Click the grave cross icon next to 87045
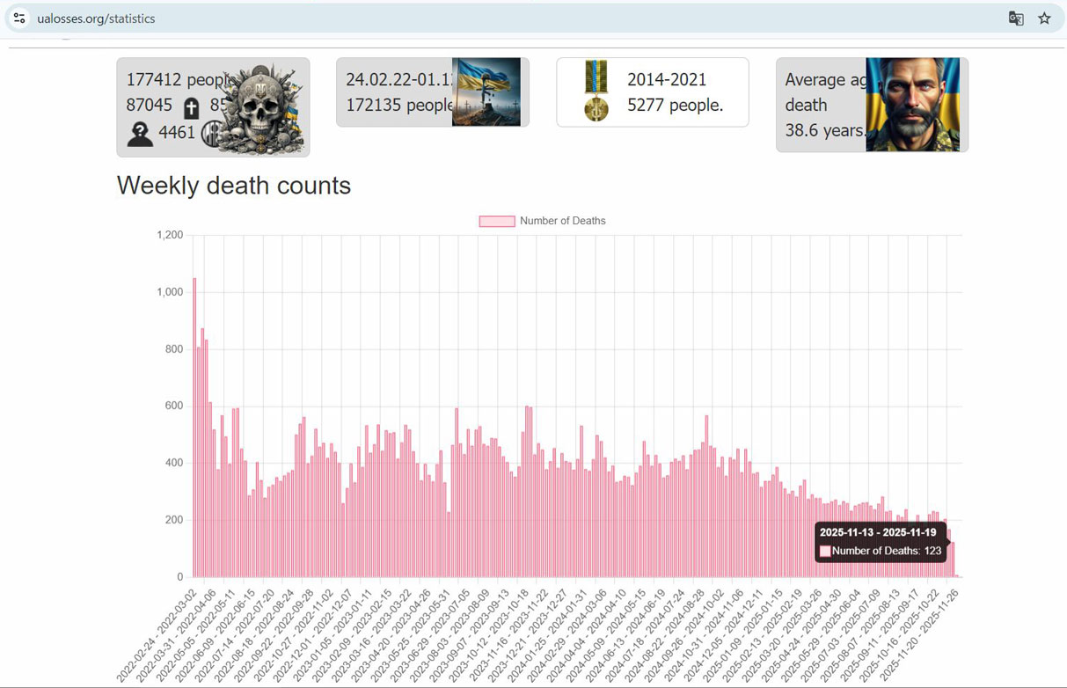This screenshot has height=688, width=1067. [x=191, y=108]
